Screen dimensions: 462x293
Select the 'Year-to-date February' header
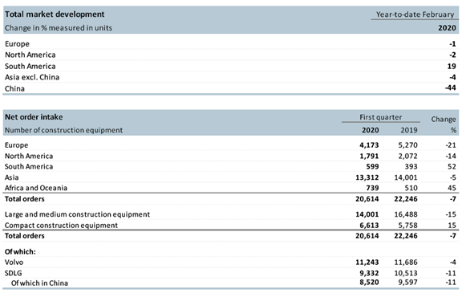415,14
